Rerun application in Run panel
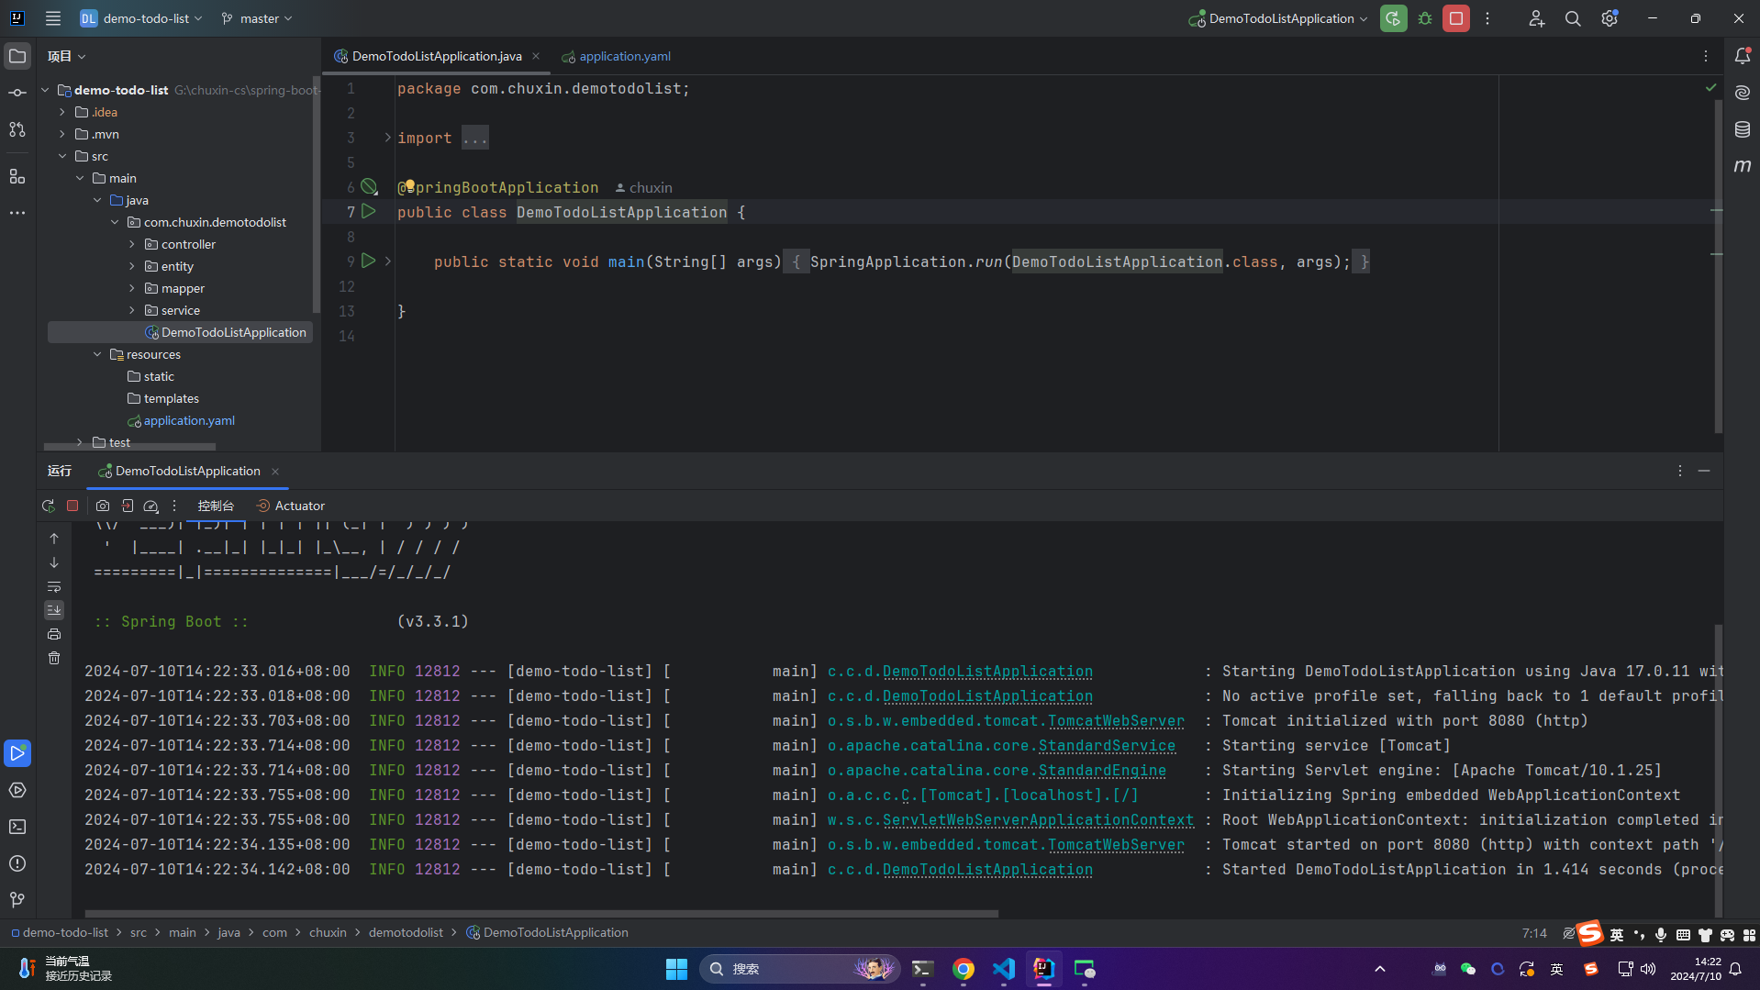 pos(49,506)
